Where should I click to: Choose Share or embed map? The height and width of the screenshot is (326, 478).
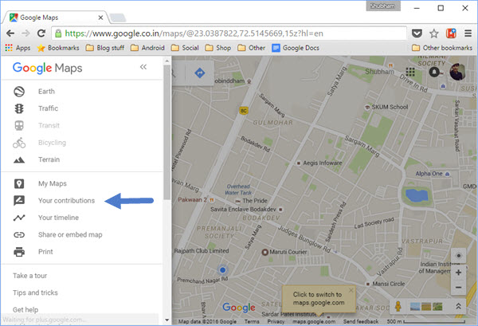pyautogui.click(x=70, y=234)
